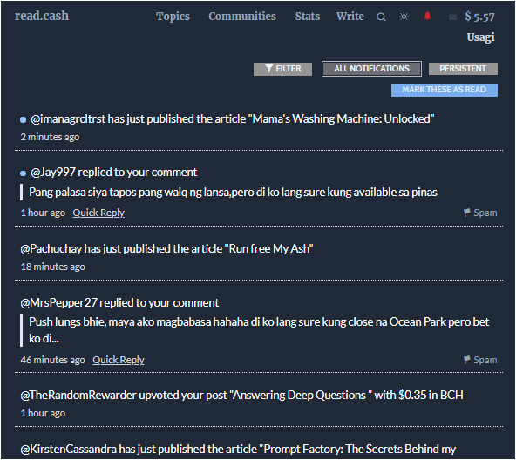Flag MrsPepper27's reply as Spam
516x460 pixels.
tap(480, 360)
